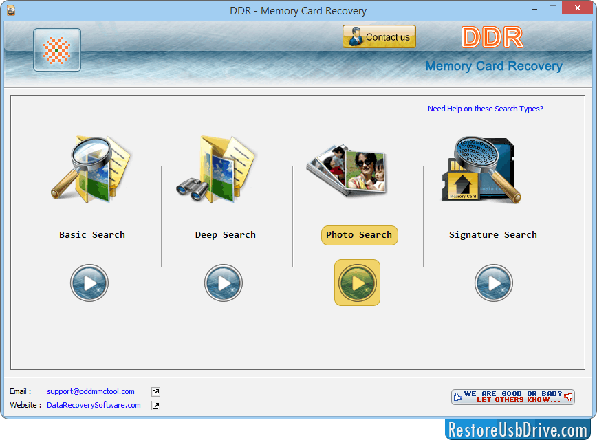Start Deep Search with its play button
Viewport: 597px width, 440px height.
coord(224,283)
